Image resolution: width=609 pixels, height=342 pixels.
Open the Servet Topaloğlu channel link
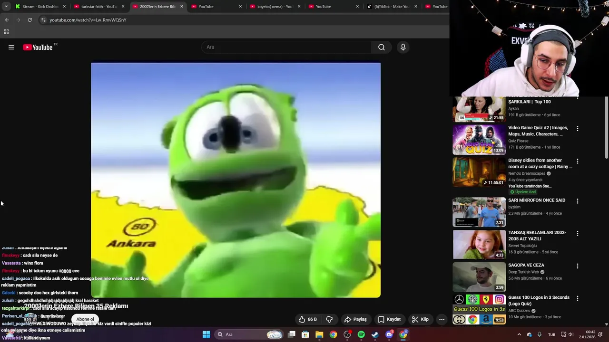[x=522, y=246]
